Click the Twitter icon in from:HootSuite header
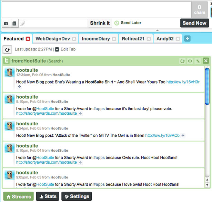Image resolution: width=212 pixels, height=202 pixels. [x=6, y=61]
